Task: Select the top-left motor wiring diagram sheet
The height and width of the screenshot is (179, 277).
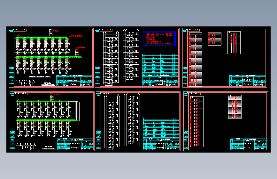Action: click(x=51, y=58)
